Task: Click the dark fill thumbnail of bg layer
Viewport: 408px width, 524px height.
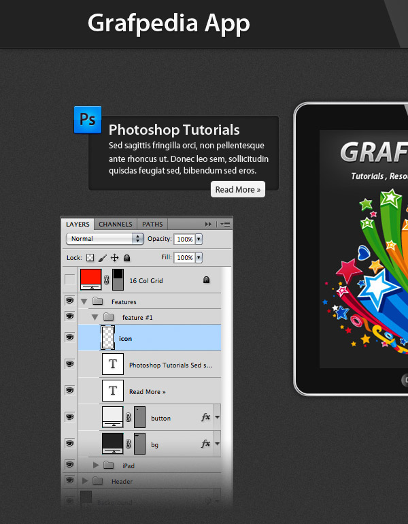Action: pyautogui.click(x=113, y=444)
